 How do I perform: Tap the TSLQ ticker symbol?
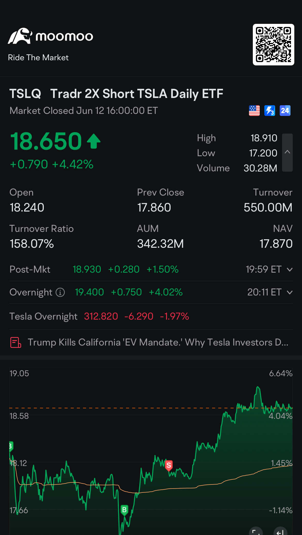(25, 94)
